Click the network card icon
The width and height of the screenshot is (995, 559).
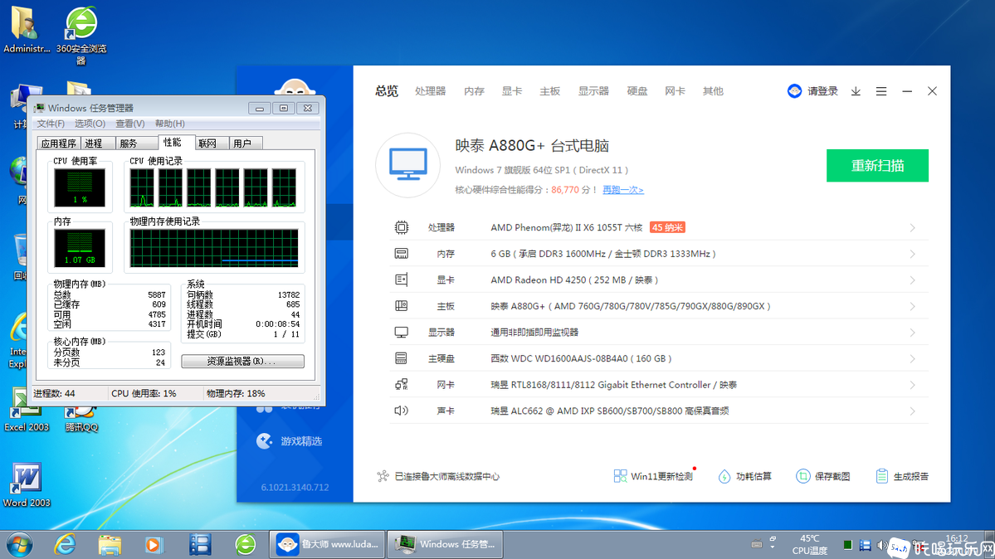401,385
